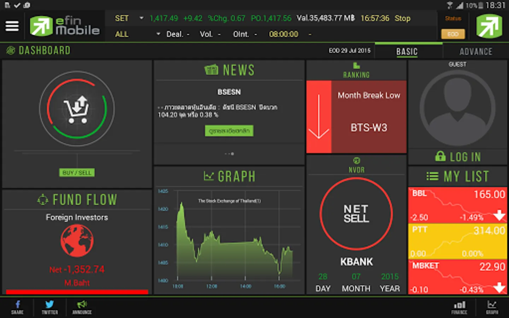Screen dimensions: 509x318
Task: Tap the EOD status button
Action: tap(453, 34)
